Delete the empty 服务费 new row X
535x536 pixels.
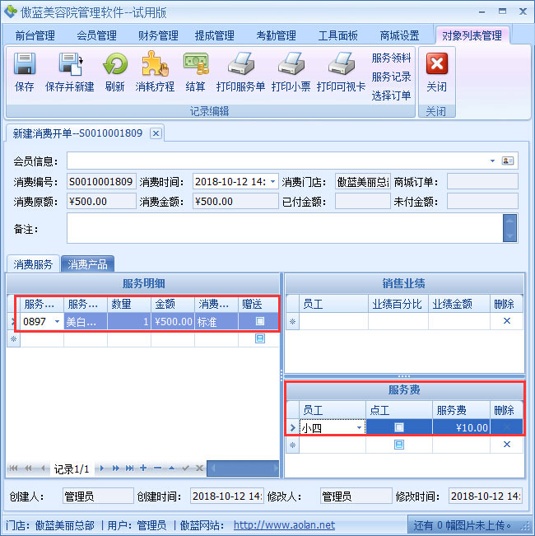(x=507, y=444)
